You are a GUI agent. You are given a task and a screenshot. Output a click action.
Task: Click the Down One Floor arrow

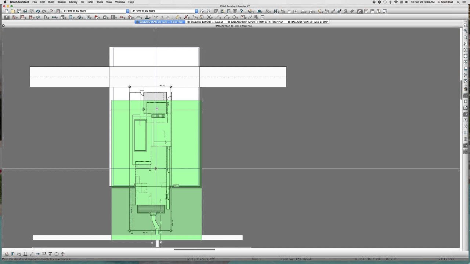pos(156,17)
